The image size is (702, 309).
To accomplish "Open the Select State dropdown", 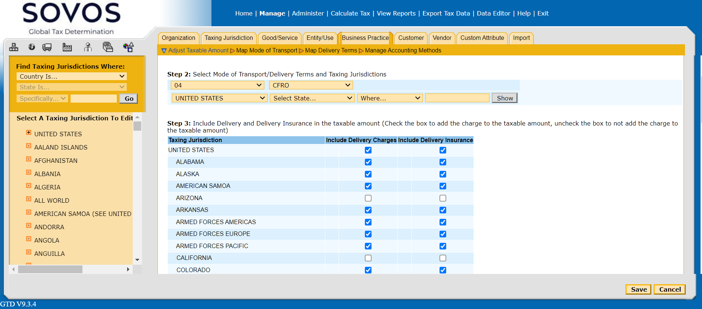I will point(312,98).
